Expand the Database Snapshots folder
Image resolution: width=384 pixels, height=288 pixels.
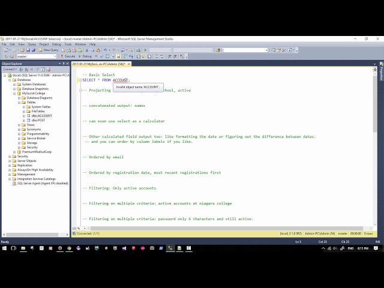14,89
